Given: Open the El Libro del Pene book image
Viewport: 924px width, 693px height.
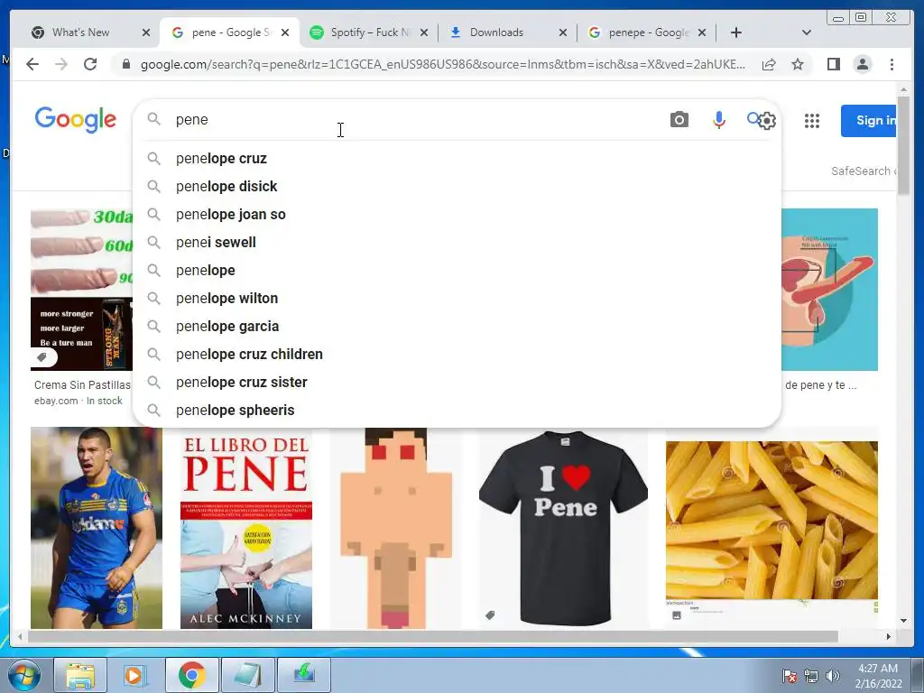Looking at the screenshot, I should pyautogui.click(x=245, y=529).
